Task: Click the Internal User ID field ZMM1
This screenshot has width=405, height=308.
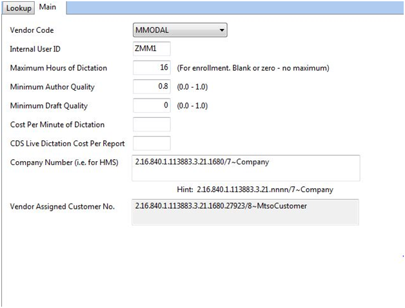Action: [152, 48]
